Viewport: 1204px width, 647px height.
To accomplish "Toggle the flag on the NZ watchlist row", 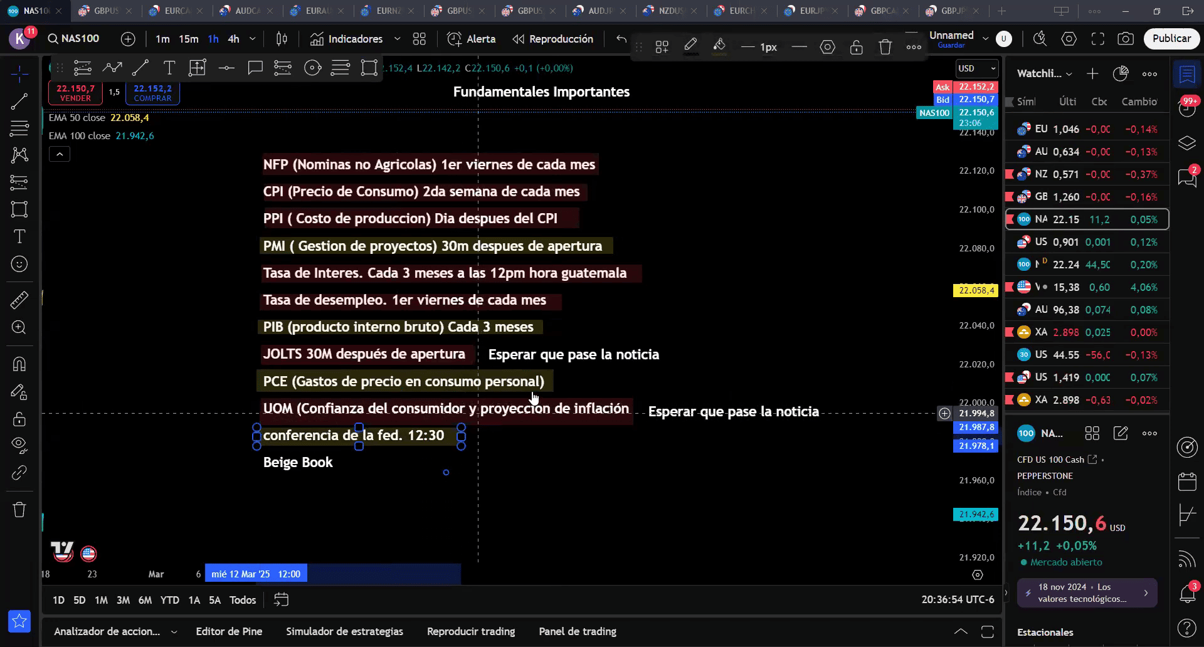I will 1010,174.
